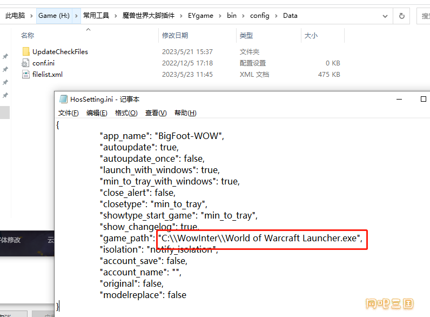Go to EYgame in the breadcrumb path
The width and height of the screenshot is (430, 317).
[200, 16]
